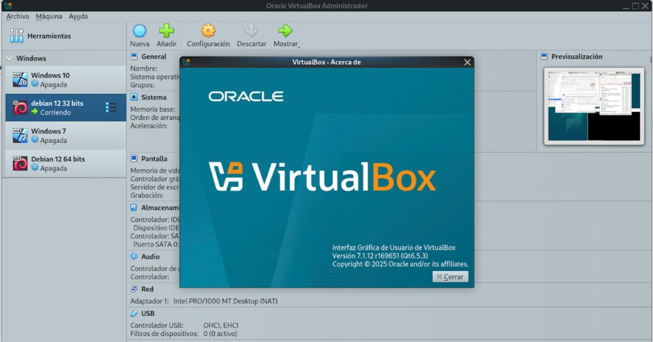Click the debian 12 32 bits swirl icon
Viewport: 653px width, 342px height.
click(x=20, y=107)
